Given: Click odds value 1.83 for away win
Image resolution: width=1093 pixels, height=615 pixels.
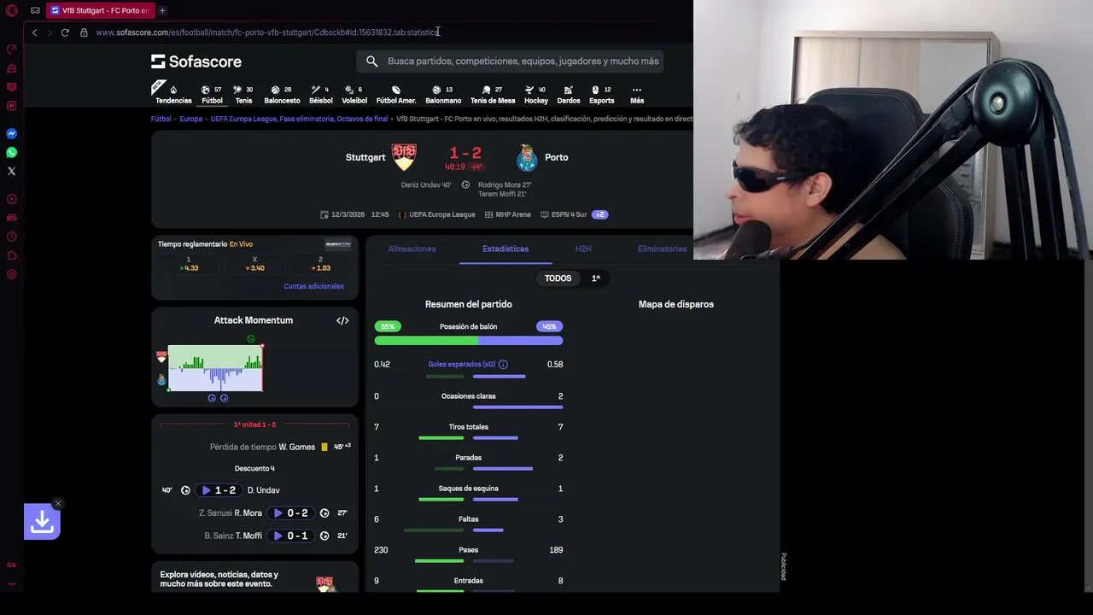Looking at the screenshot, I should (x=320, y=268).
